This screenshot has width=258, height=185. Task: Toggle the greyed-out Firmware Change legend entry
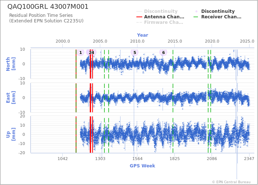tap(160, 22)
